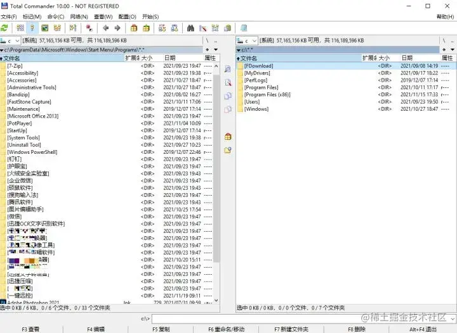Sort right panel by 文件名 column header
Screen dimensions: 457x333
[298, 58]
